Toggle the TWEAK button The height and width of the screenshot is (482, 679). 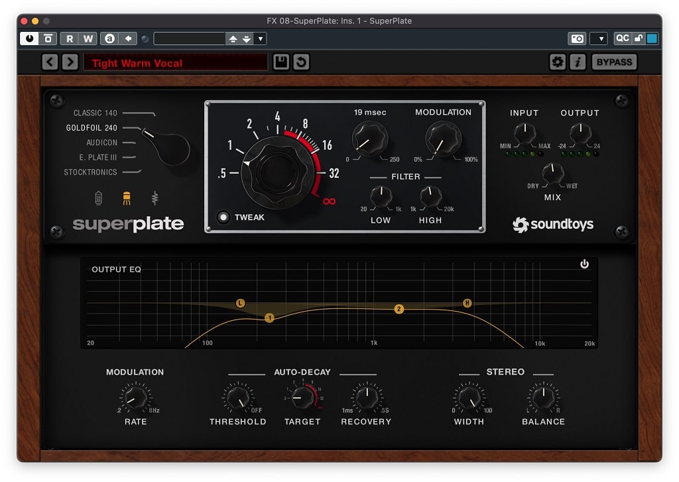pos(223,217)
